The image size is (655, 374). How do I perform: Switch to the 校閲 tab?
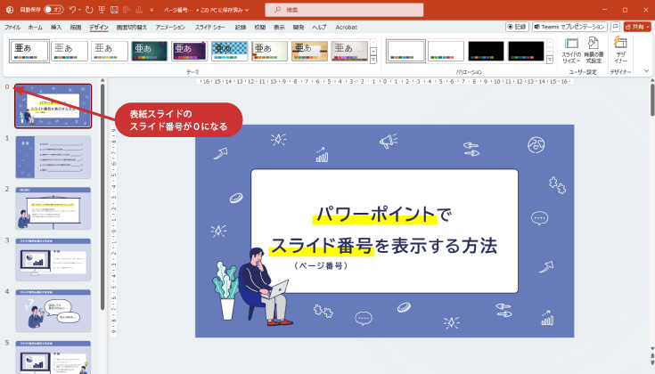coord(260,27)
